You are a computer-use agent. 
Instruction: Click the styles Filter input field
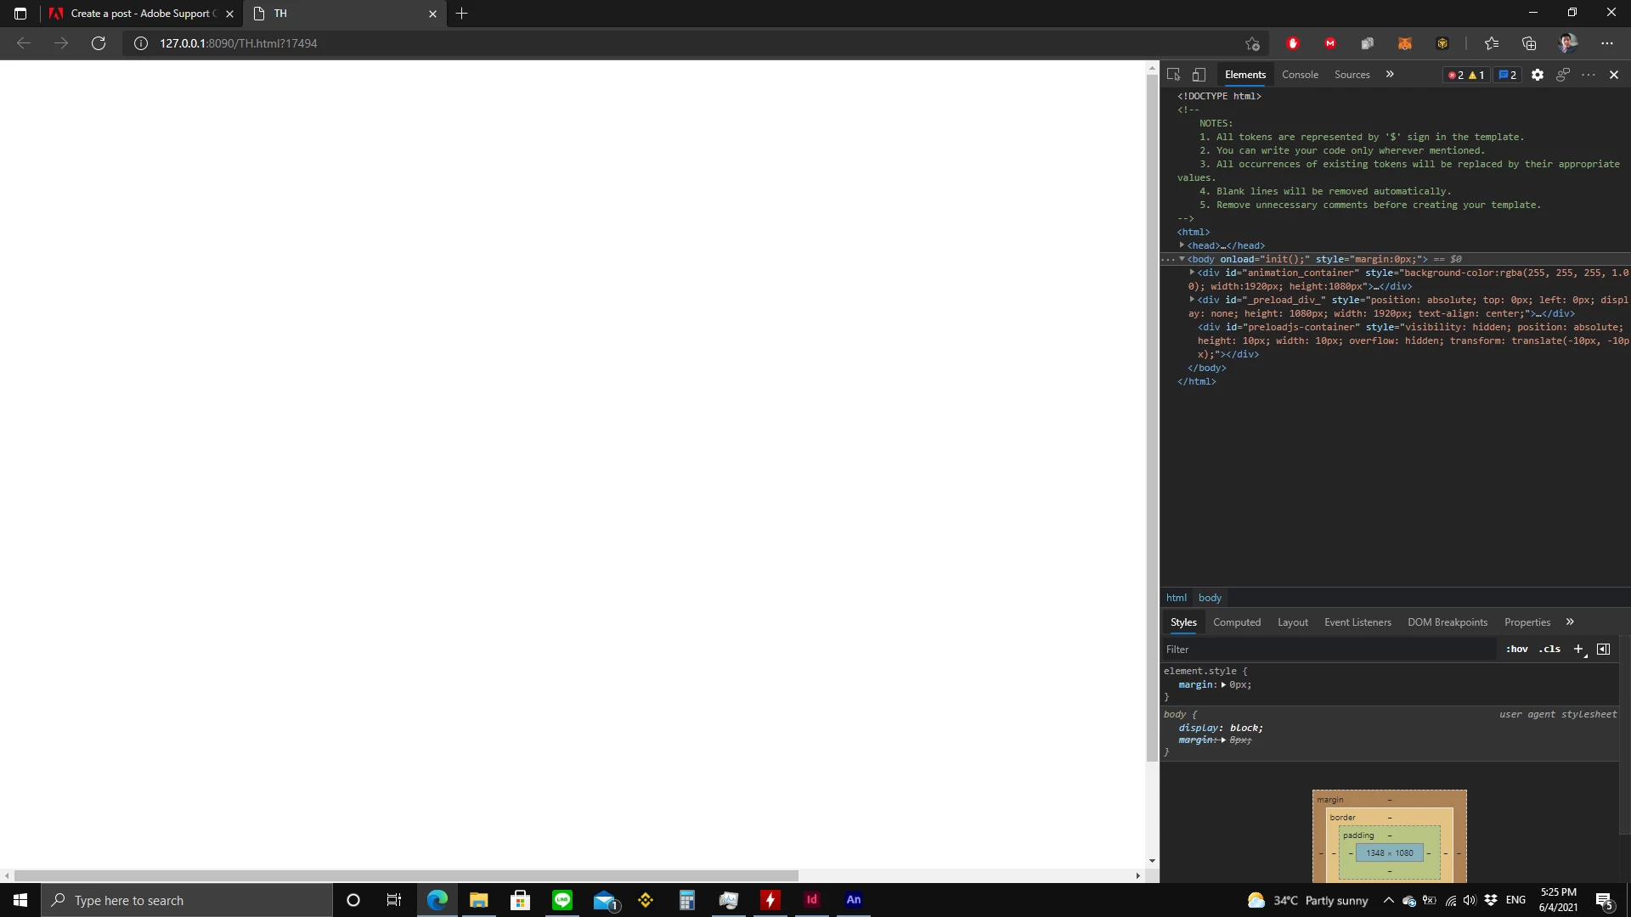pyautogui.click(x=1325, y=650)
